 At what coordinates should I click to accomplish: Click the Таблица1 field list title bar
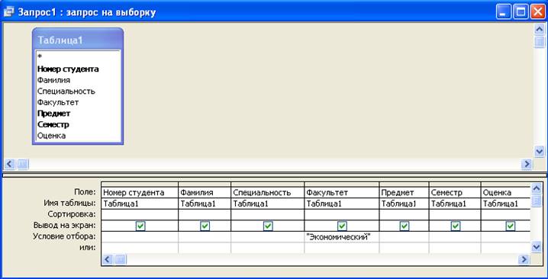(78, 40)
